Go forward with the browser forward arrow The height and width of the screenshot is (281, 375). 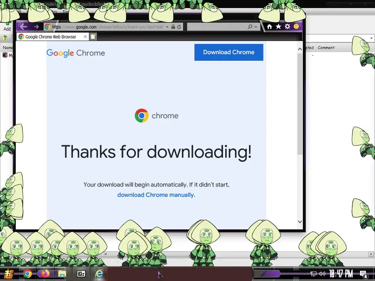tap(36, 27)
